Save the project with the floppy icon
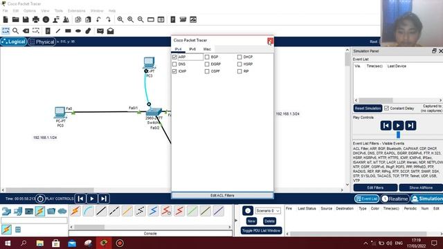Screen dimensions: 443x249 point(26,19)
